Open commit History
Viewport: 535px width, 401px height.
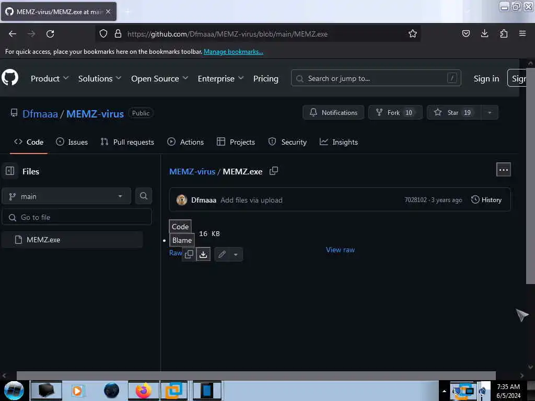(x=486, y=200)
